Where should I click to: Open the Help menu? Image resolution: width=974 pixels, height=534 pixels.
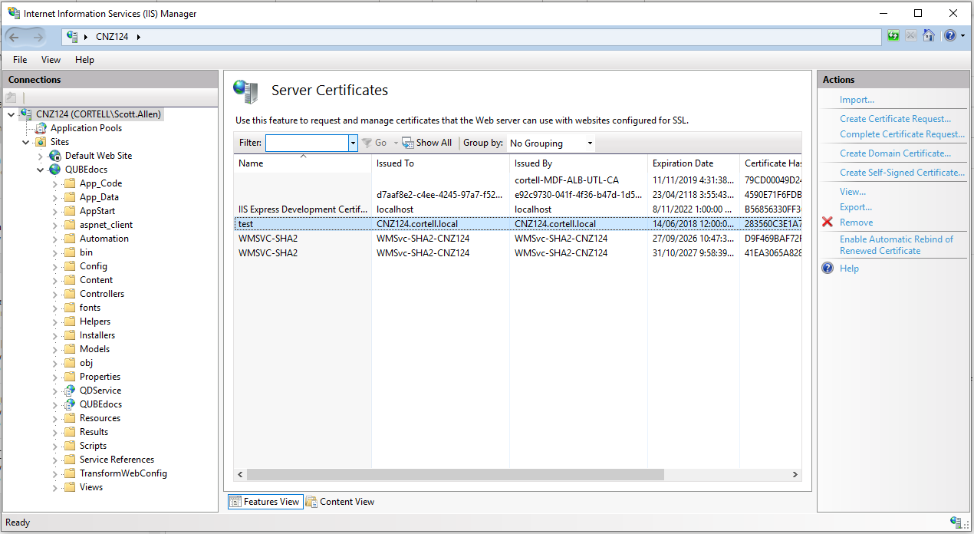84,60
